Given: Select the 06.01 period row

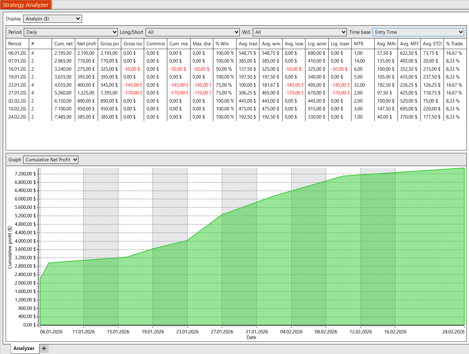Looking at the screenshot, I should pos(17,53).
